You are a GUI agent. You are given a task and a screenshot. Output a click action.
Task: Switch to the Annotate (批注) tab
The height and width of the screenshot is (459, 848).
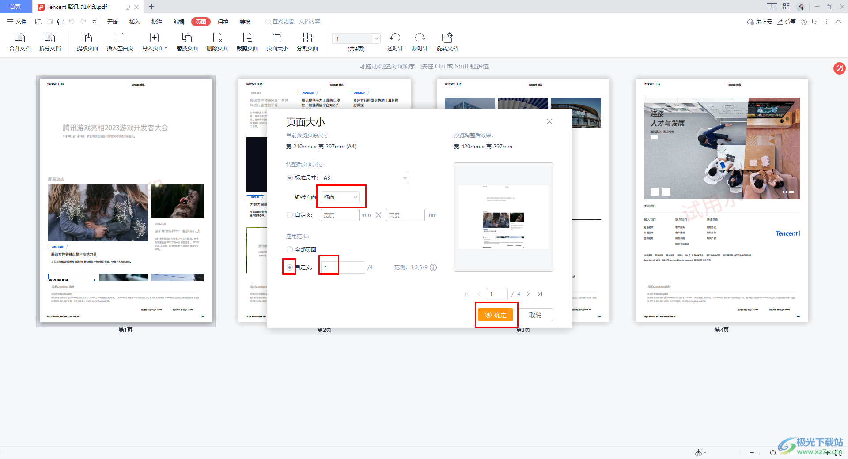tap(157, 22)
